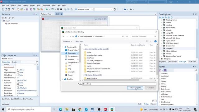Image resolution: width=199 pixels, height=112 pixels.
Task: Open File Explorer from taskbar
Action: 67,109
